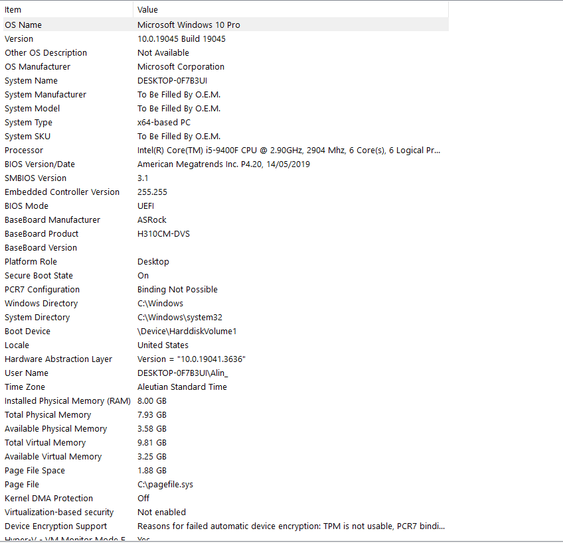The width and height of the screenshot is (563, 543).
Task: Select the BIOS Version/Date row
Action: point(226,164)
